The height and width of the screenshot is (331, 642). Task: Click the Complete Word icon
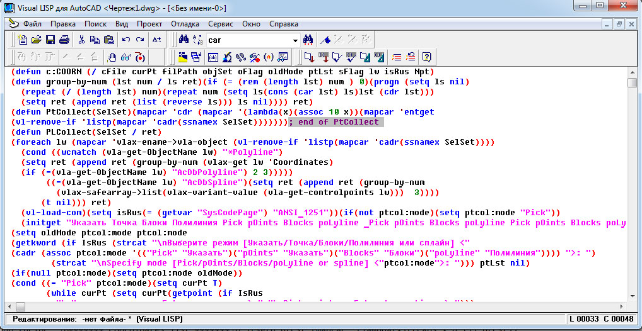tap(157, 40)
